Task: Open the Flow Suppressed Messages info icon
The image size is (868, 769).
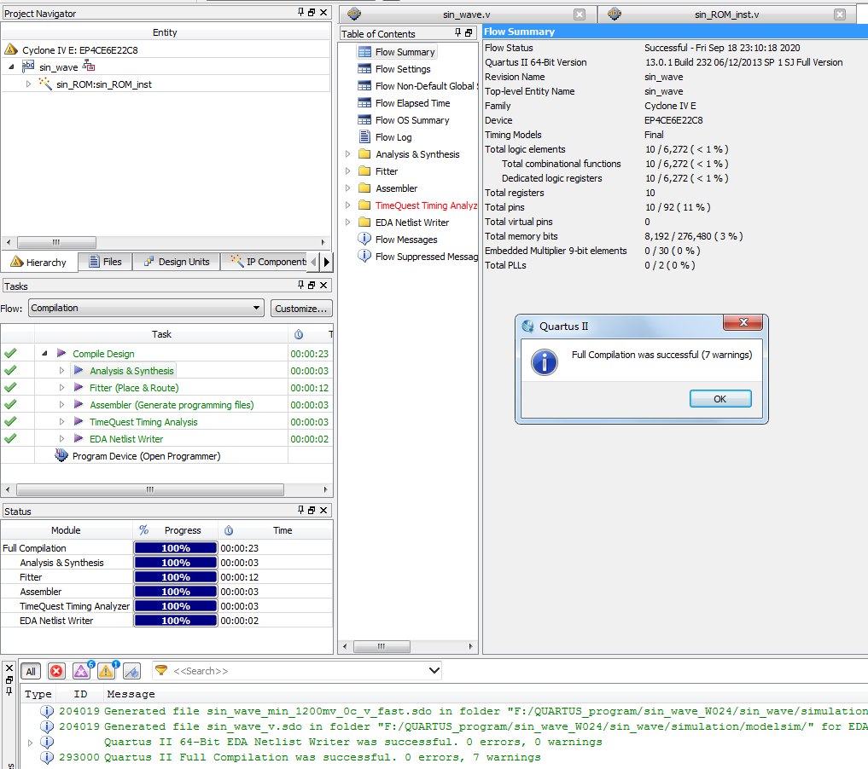Action: point(364,256)
